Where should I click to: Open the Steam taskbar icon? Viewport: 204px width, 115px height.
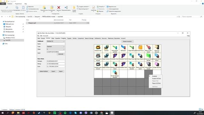[39, 113]
